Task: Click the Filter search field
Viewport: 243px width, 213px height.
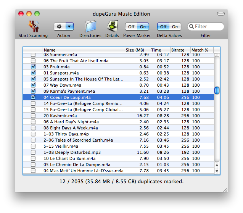Action: pyautogui.click(x=206, y=26)
